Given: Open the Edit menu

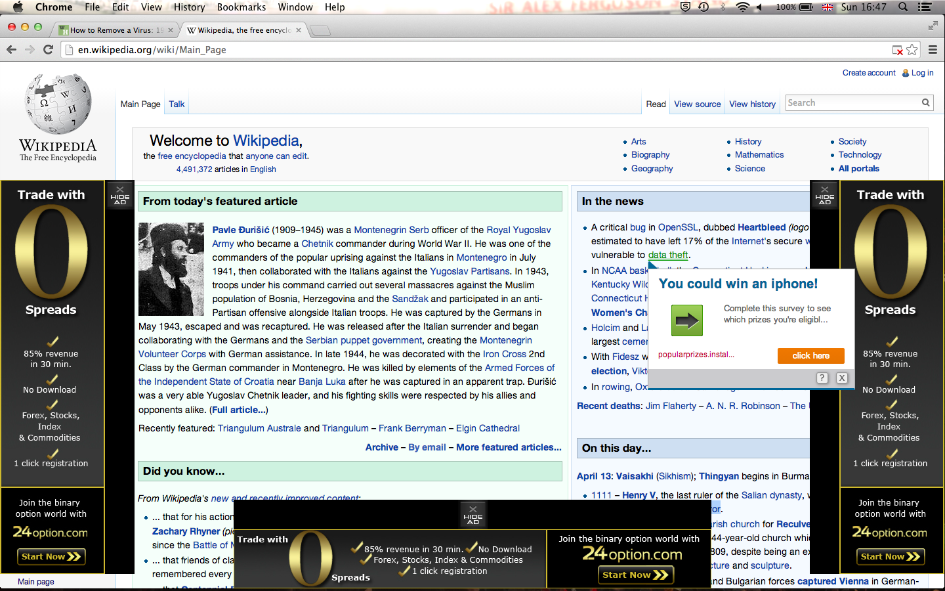Looking at the screenshot, I should [x=121, y=7].
